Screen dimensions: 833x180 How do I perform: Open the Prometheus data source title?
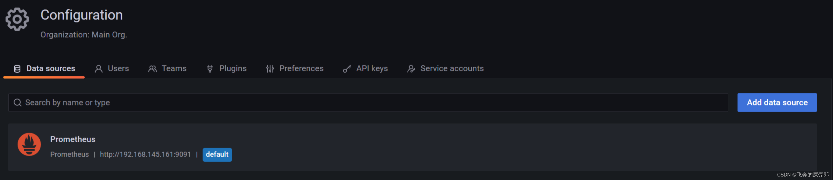pyautogui.click(x=73, y=139)
